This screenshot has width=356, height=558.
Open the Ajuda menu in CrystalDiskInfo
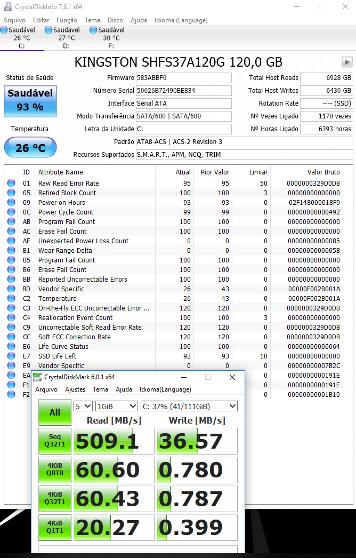pos(139,20)
